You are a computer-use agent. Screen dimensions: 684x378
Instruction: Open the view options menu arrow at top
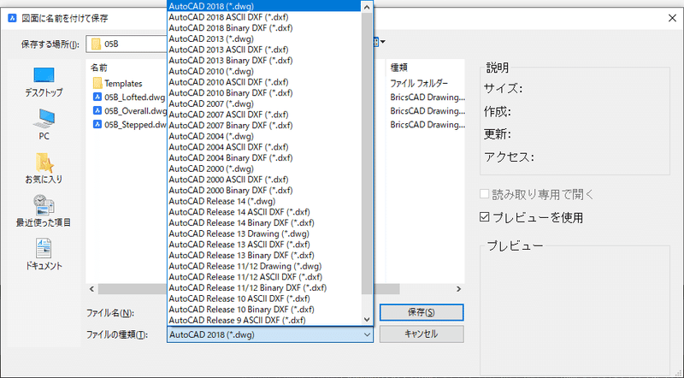click(382, 42)
